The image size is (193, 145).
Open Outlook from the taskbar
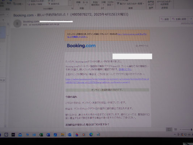pyautogui.click(x=70, y=134)
